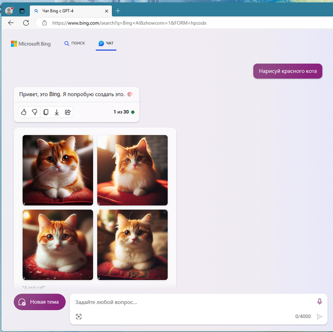This screenshot has height=332, width=333.
Task: Open the Microsoft Bing logo link
Action: coord(31,44)
